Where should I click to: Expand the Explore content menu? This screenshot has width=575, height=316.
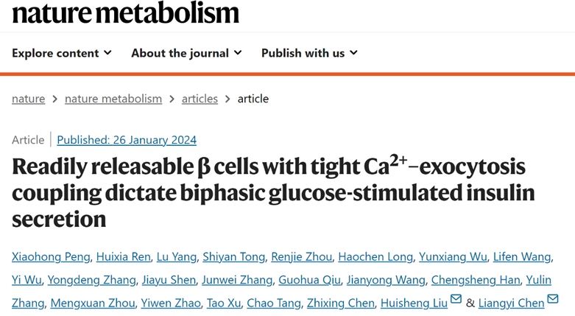coord(62,53)
